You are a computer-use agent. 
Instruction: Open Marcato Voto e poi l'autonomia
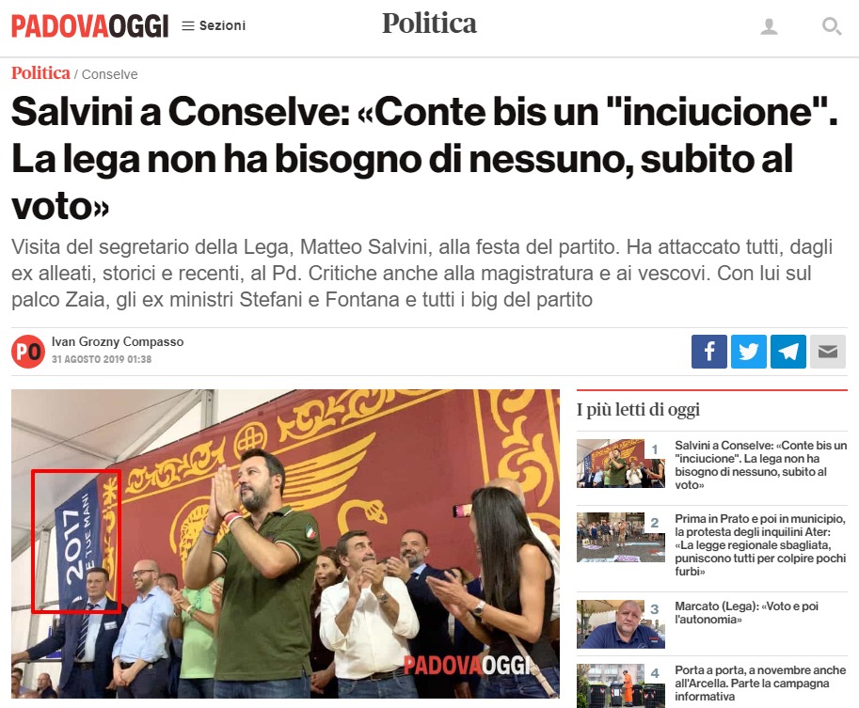pyautogui.click(x=747, y=613)
